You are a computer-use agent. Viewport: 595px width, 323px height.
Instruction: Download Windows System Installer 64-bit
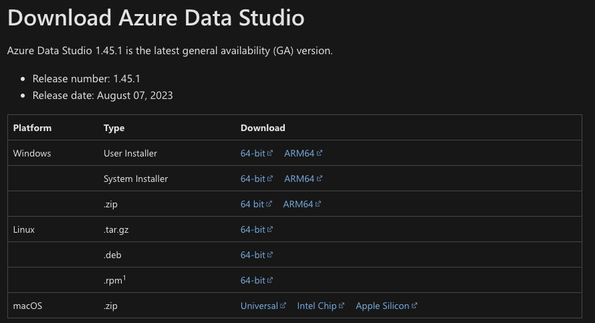257,179
